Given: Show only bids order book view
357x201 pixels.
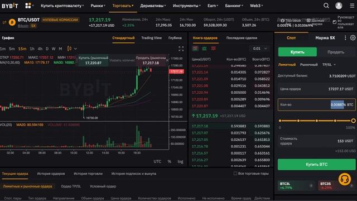Looking at the screenshot, I should tap(204, 49).
